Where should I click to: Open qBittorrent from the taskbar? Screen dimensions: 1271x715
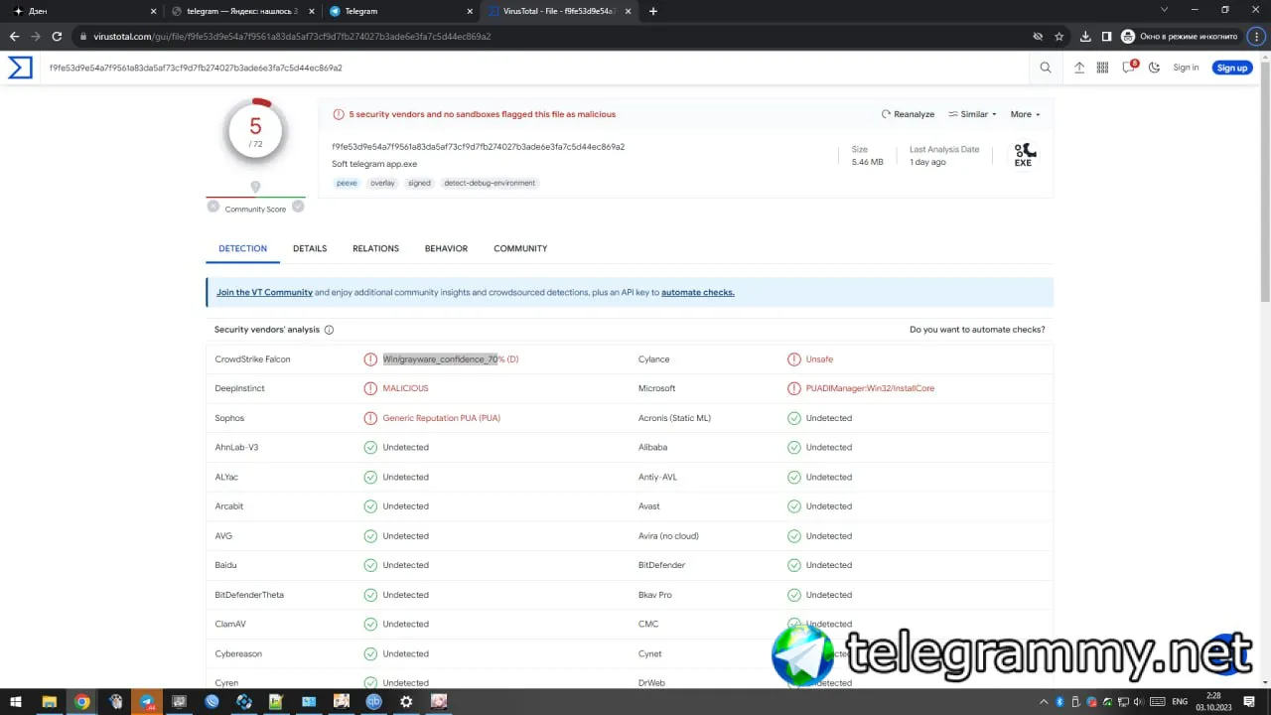tap(373, 701)
